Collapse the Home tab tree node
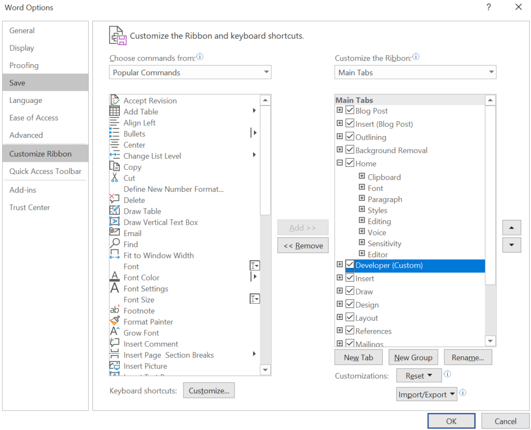Screen dimensions: 531x430 click(340, 163)
